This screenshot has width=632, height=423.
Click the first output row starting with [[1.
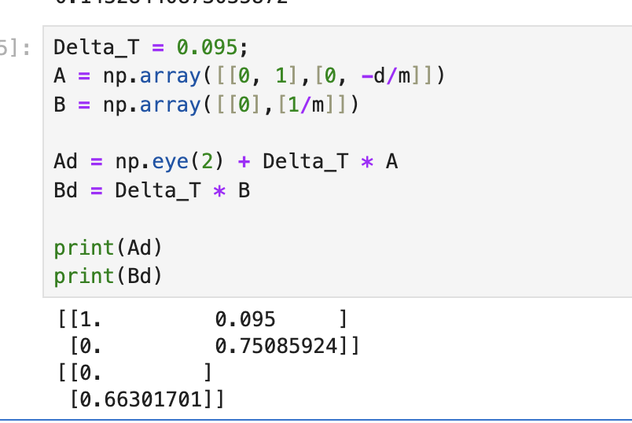(201, 318)
